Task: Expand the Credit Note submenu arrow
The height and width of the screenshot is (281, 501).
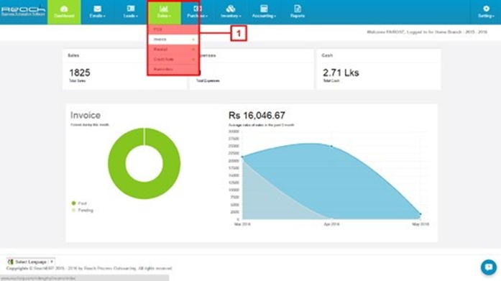Action: [x=193, y=60]
